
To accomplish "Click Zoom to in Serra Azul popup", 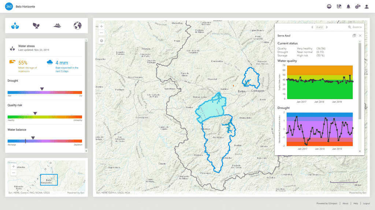I will [355, 27].
